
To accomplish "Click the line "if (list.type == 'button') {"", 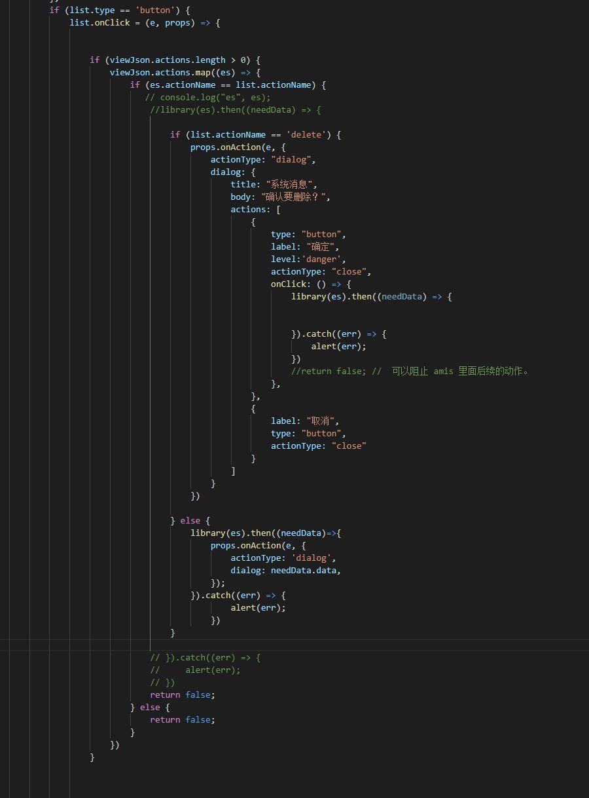I will click(x=120, y=10).
